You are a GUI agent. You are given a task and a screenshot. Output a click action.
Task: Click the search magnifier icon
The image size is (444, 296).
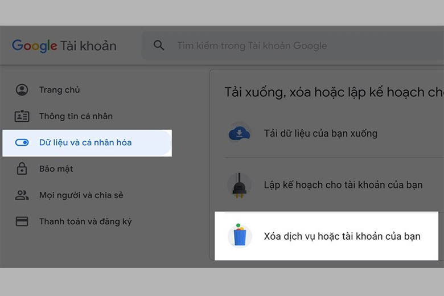(159, 46)
